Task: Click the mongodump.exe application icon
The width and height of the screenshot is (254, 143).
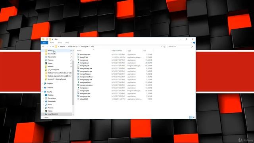Action: pos(78,68)
